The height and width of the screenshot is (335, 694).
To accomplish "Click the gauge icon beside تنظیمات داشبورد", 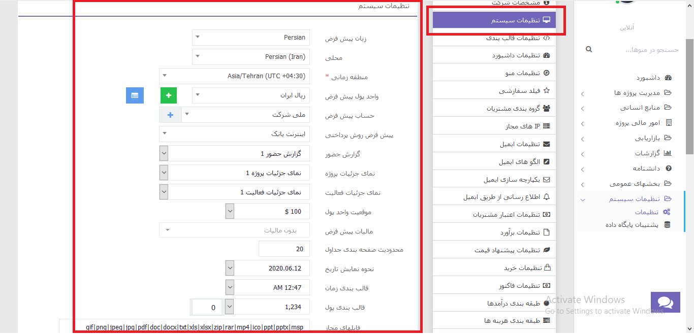I will pos(547,55).
